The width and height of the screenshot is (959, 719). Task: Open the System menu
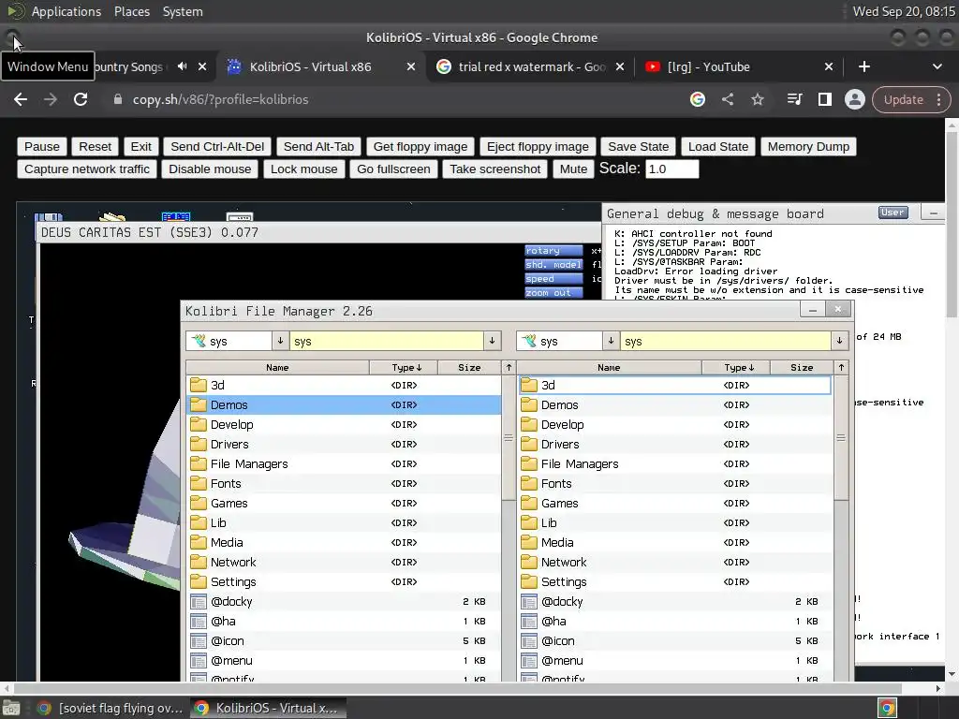183,11
